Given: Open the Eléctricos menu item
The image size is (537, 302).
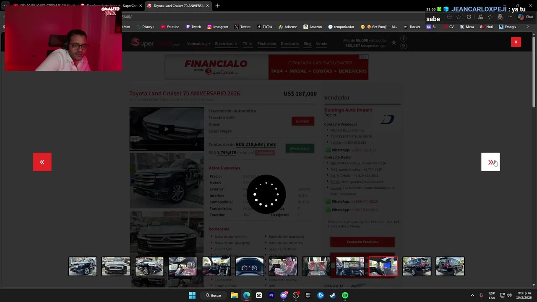Looking at the screenshot, I should point(226,44).
